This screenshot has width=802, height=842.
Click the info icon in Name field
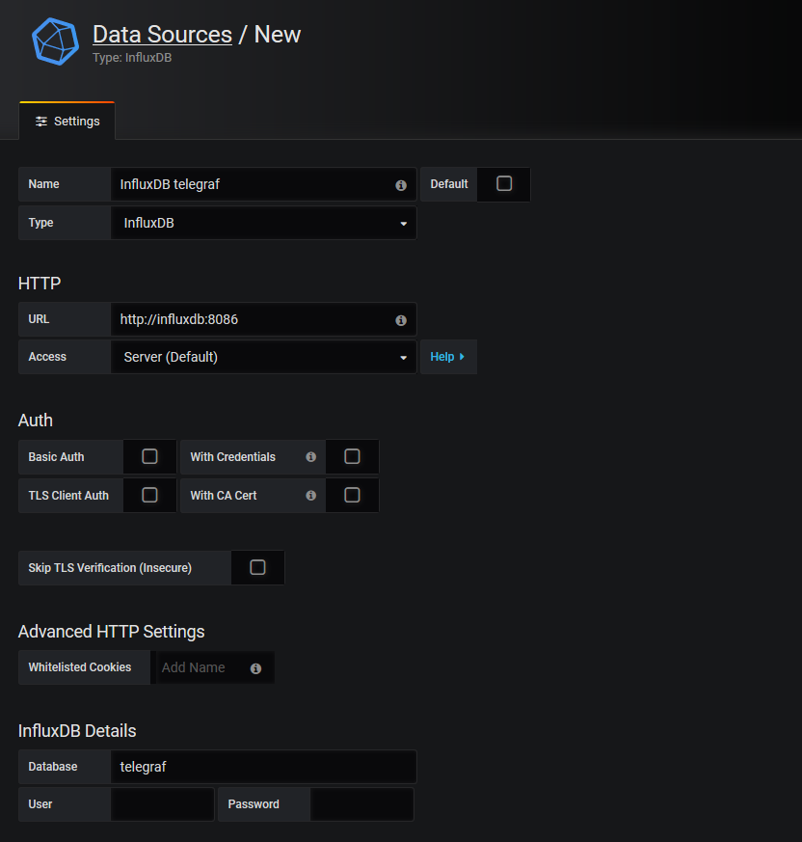click(401, 185)
